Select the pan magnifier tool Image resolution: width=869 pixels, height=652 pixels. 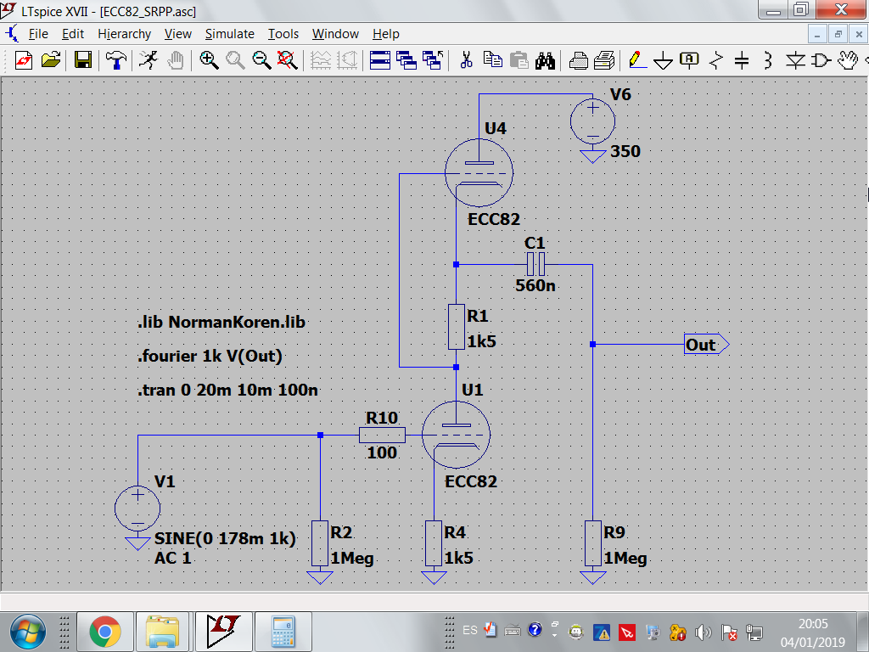pos(235,60)
